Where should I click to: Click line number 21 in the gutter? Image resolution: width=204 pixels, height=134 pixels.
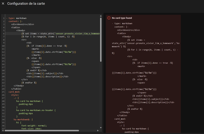pos(3,79)
